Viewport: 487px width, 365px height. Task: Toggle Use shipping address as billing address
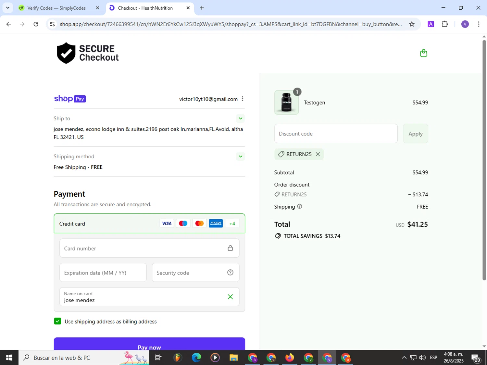(x=57, y=321)
